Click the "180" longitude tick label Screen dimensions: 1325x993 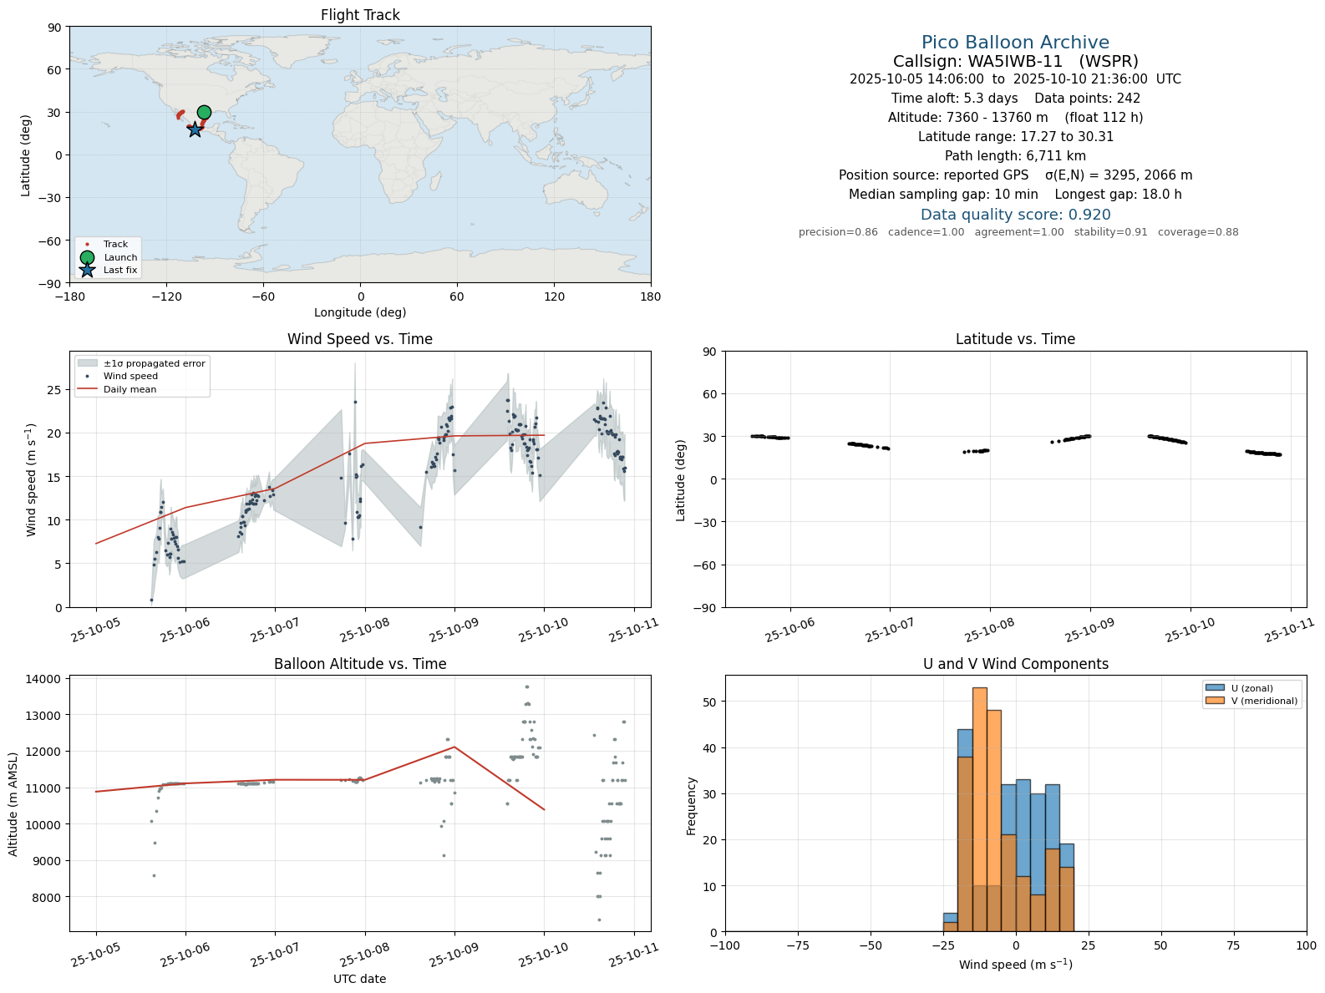tap(651, 296)
